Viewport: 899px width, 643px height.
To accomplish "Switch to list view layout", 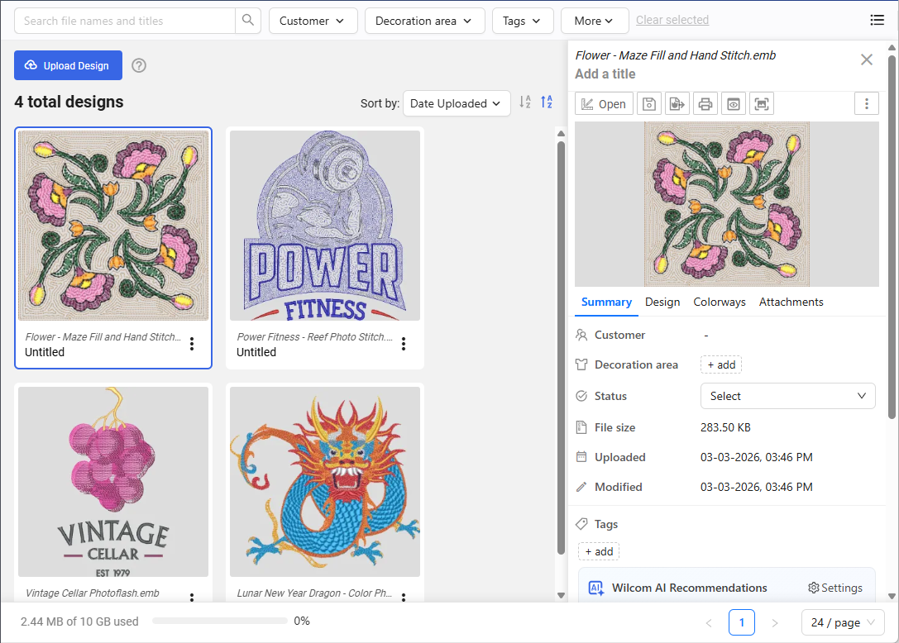I will coord(877,21).
